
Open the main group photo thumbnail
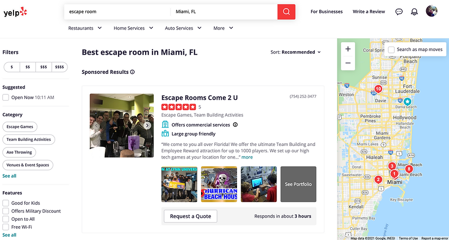click(x=122, y=125)
